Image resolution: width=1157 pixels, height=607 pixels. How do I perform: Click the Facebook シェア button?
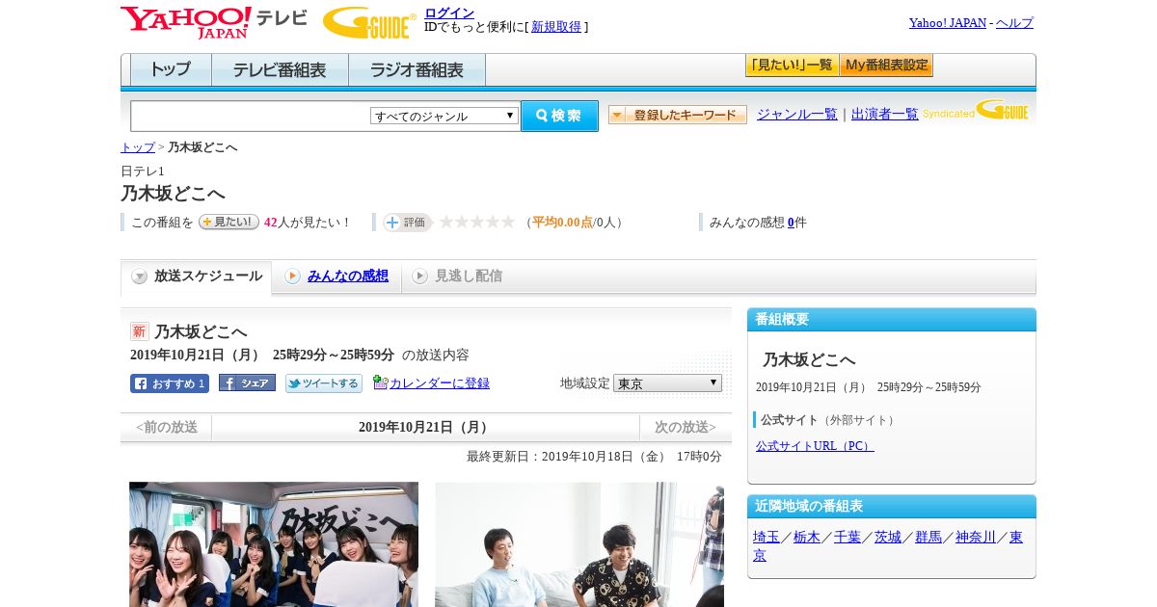point(247,383)
